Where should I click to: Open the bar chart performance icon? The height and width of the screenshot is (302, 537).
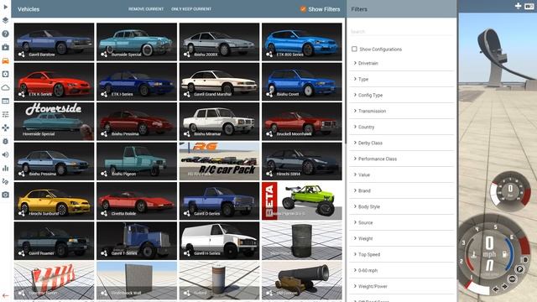pos(6,168)
